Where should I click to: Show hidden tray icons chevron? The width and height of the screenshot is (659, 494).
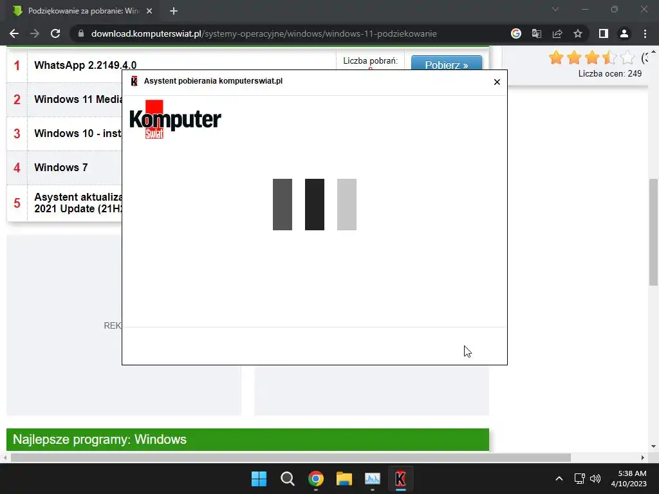[x=559, y=479]
